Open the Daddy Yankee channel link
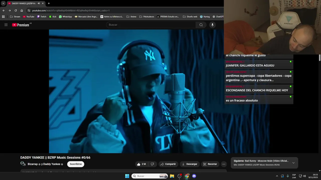This screenshot has height=180, width=321. (x=52, y=164)
